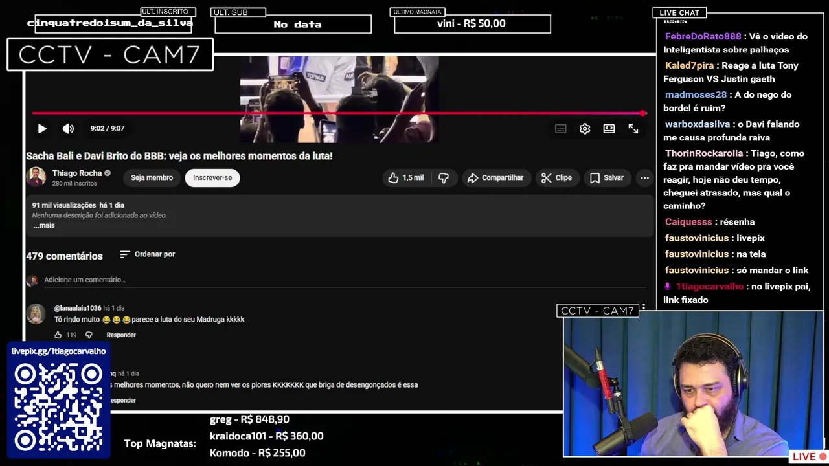Screen dimensions: 829x466
Task: Click the dislike thumbs-down icon
Action: (x=444, y=178)
